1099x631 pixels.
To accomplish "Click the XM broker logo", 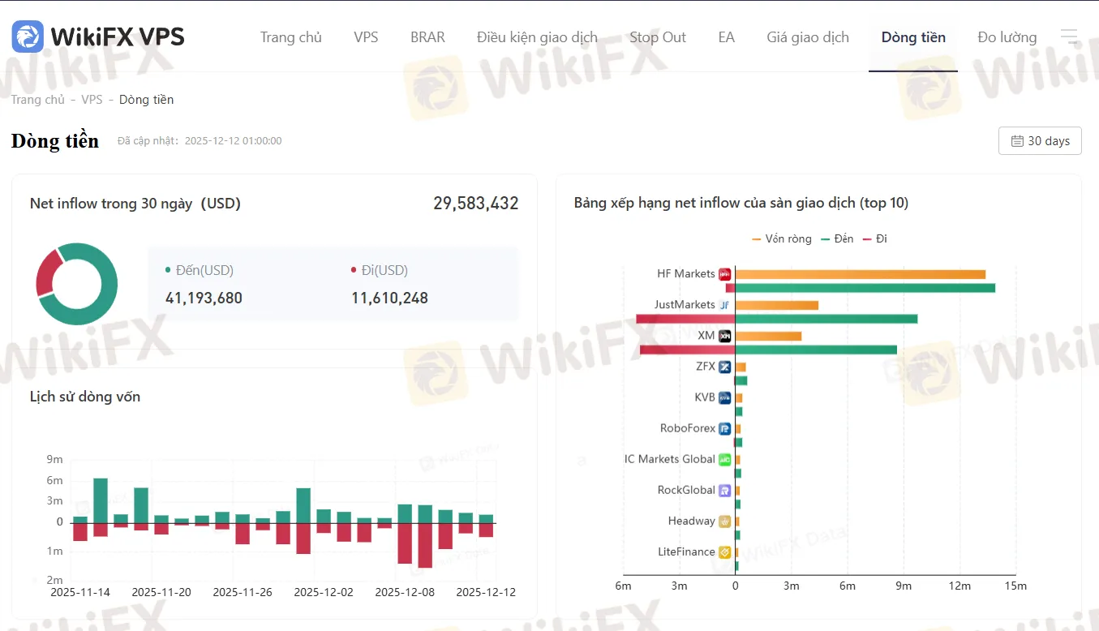I will coord(725,336).
